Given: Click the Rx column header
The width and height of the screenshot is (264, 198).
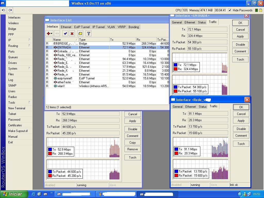Looking at the screenshot, I should point(146,39).
